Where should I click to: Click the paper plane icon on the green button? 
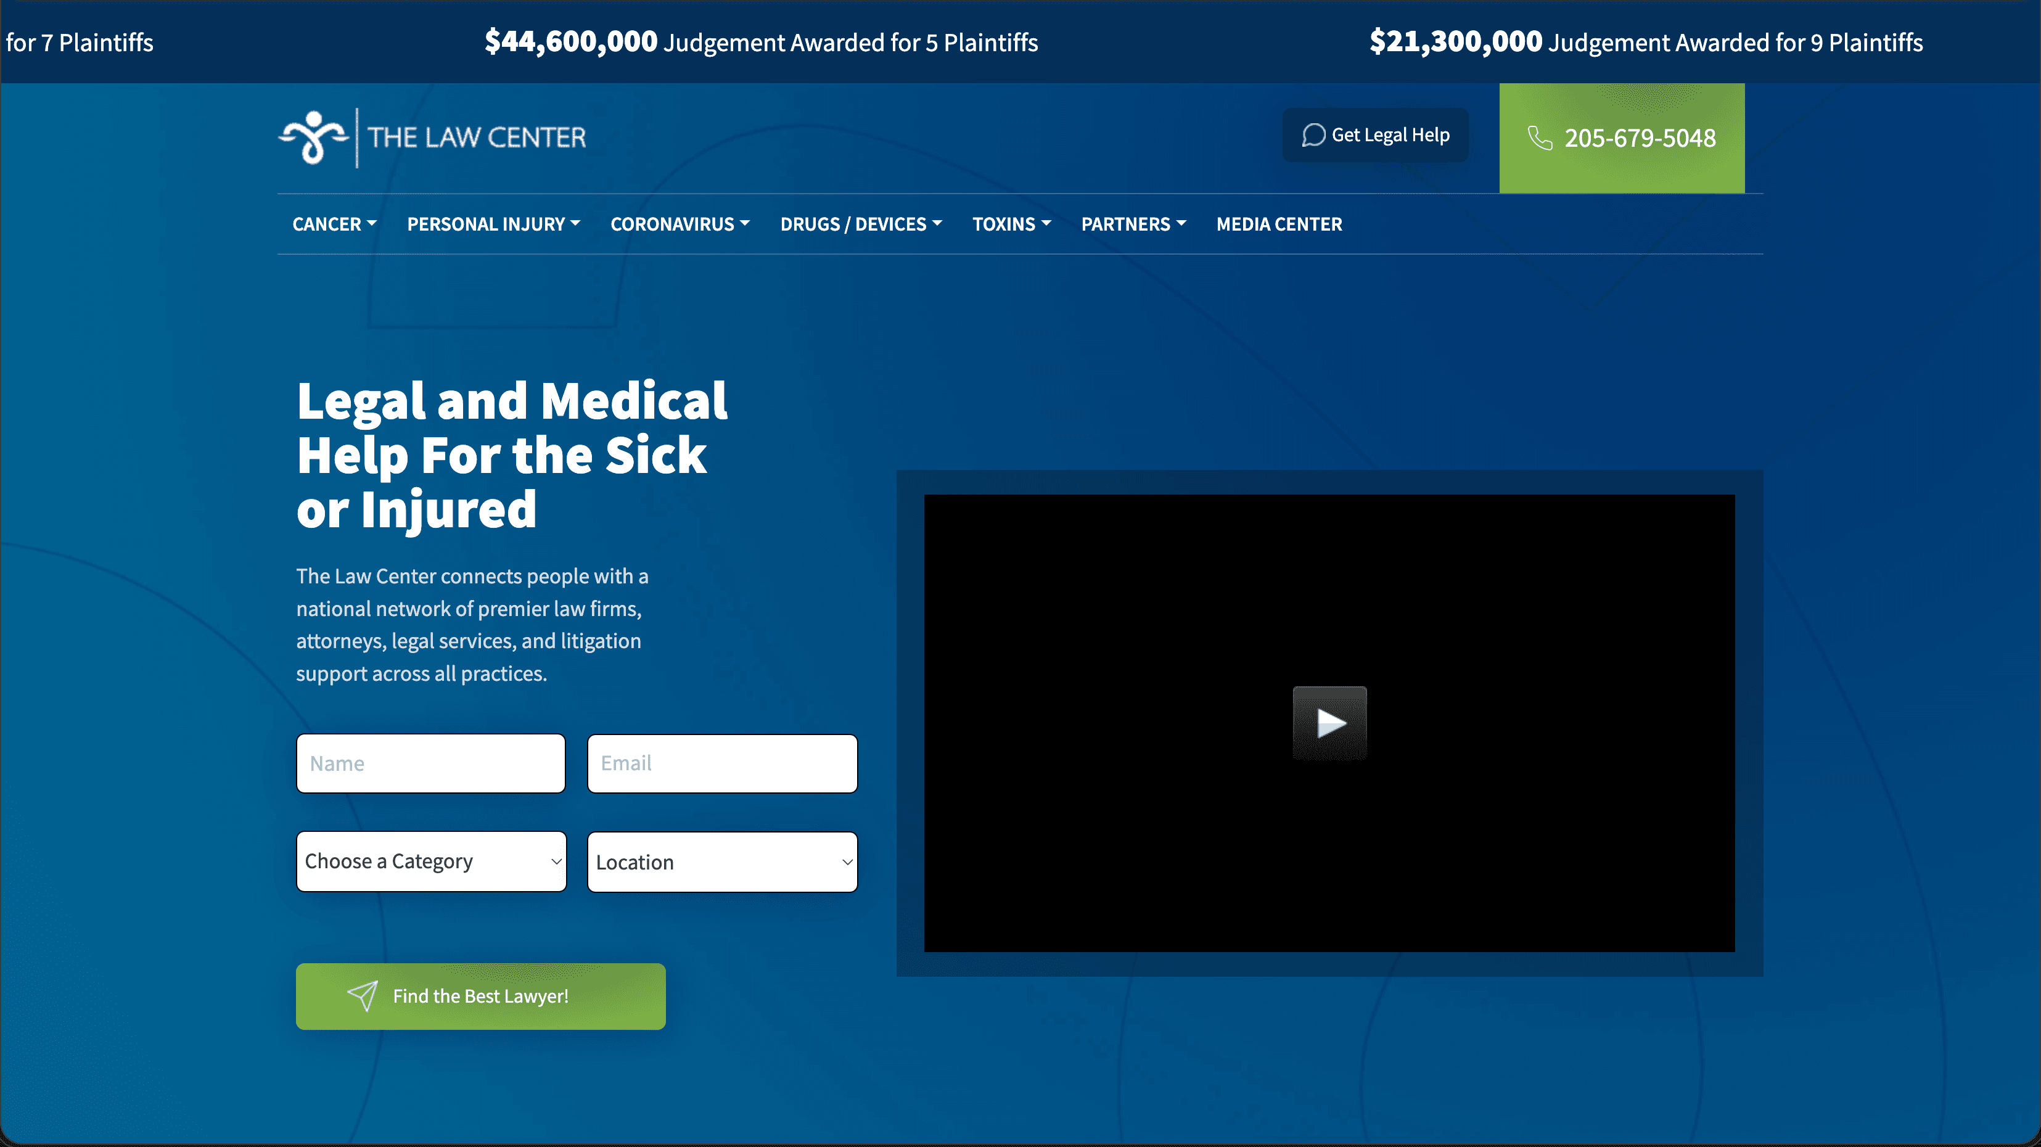pyautogui.click(x=362, y=996)
